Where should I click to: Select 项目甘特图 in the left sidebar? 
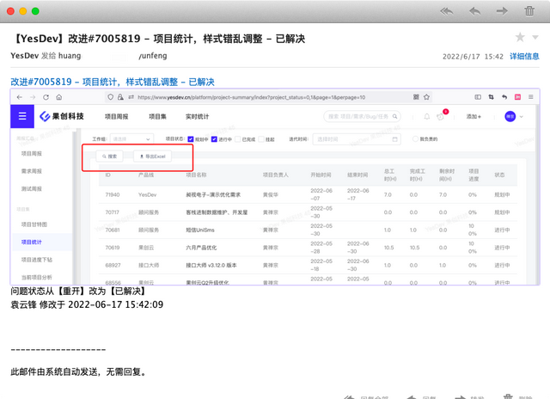coord(34,224)
